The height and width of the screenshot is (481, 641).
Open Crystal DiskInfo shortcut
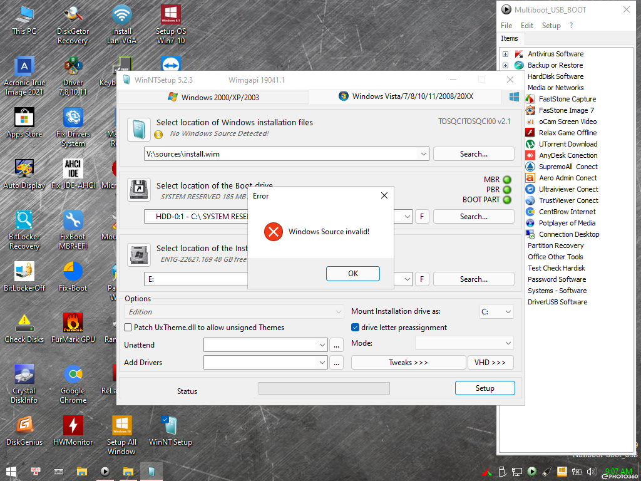(x=24, y=385)
